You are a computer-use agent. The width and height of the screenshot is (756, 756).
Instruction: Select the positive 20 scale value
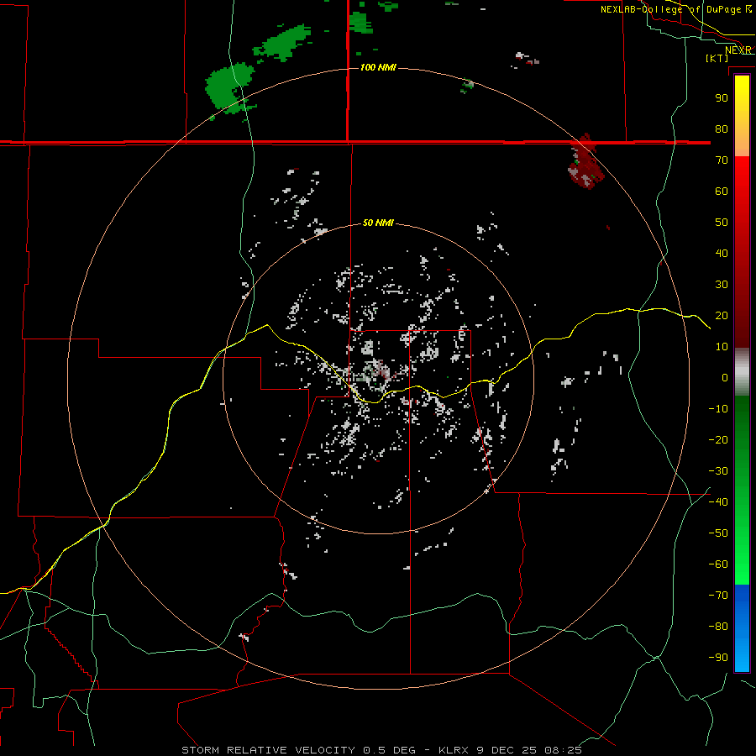[722, 315]
